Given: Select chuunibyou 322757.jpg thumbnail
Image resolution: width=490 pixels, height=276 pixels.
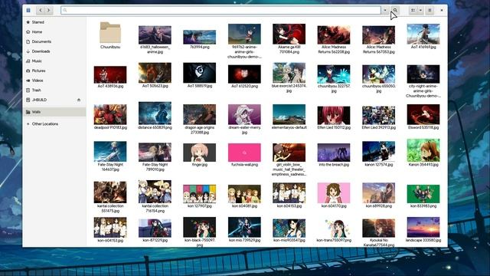Looking at the screenshot, I should [x=334, y=74].
